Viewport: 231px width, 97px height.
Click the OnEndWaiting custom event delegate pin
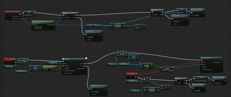point(136,74)
